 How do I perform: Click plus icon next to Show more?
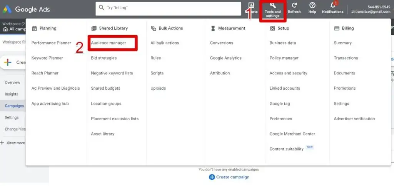coord(2,143)
